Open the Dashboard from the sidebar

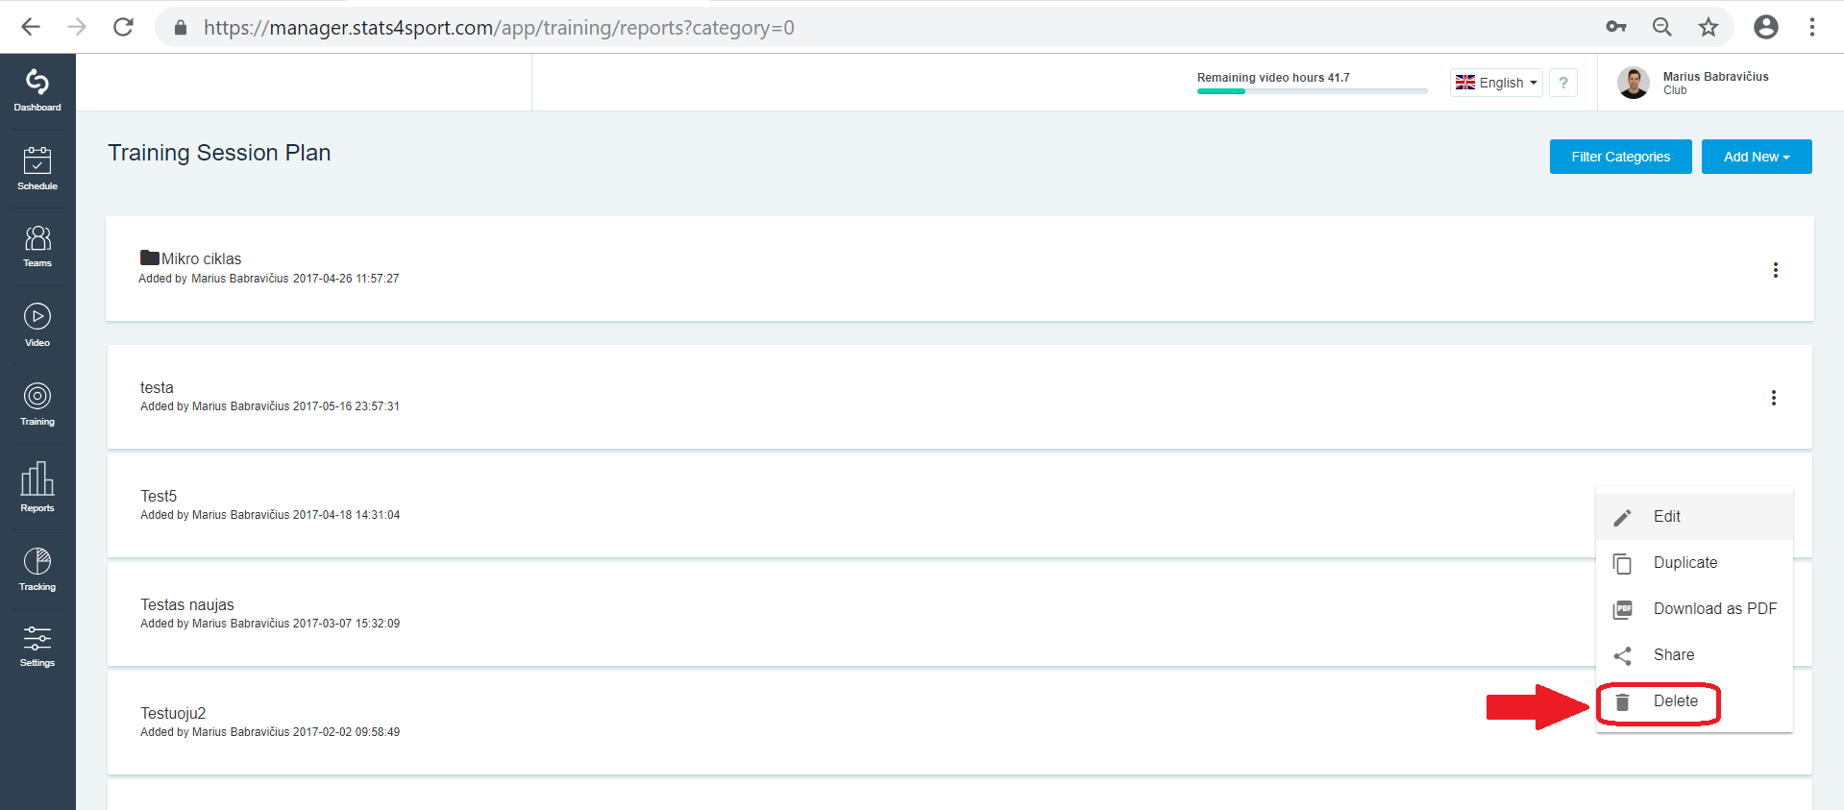click(37, 91)
